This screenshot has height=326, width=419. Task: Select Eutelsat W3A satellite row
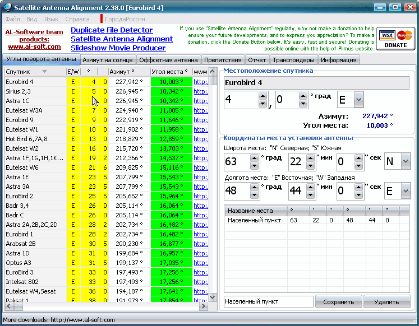click(x=107, y=110)
